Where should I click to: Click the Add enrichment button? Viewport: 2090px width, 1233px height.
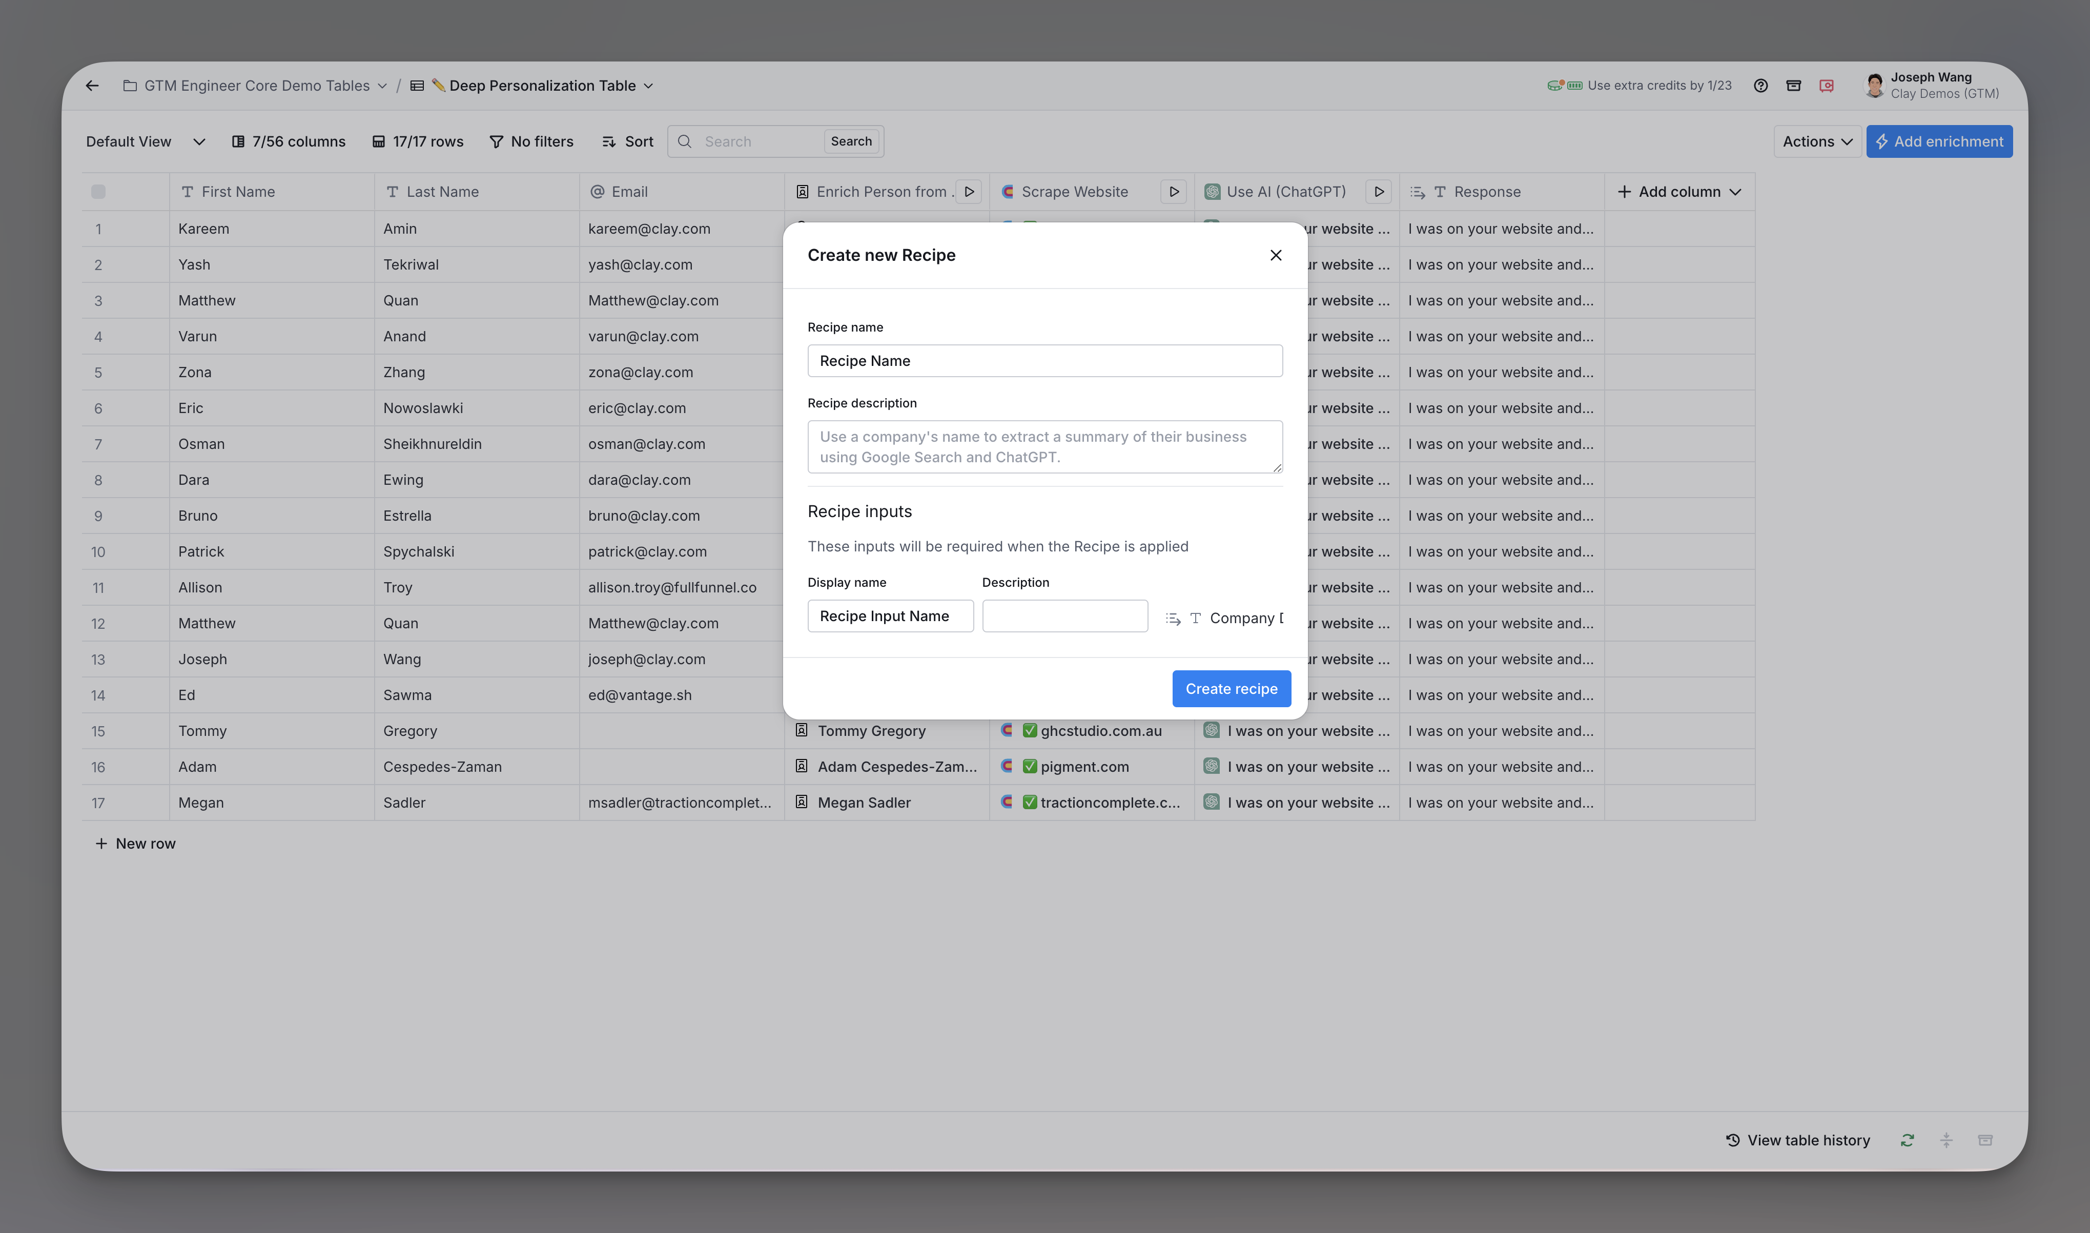point(1939,141)
